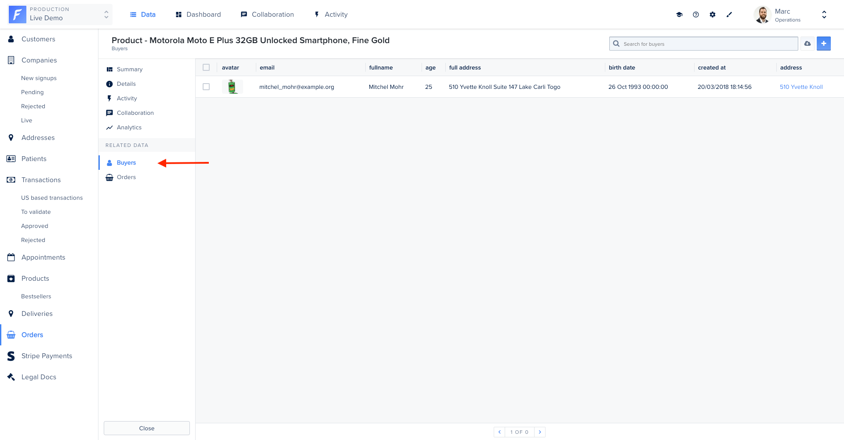Click the Deliveries pin icon

pos(11,314)
